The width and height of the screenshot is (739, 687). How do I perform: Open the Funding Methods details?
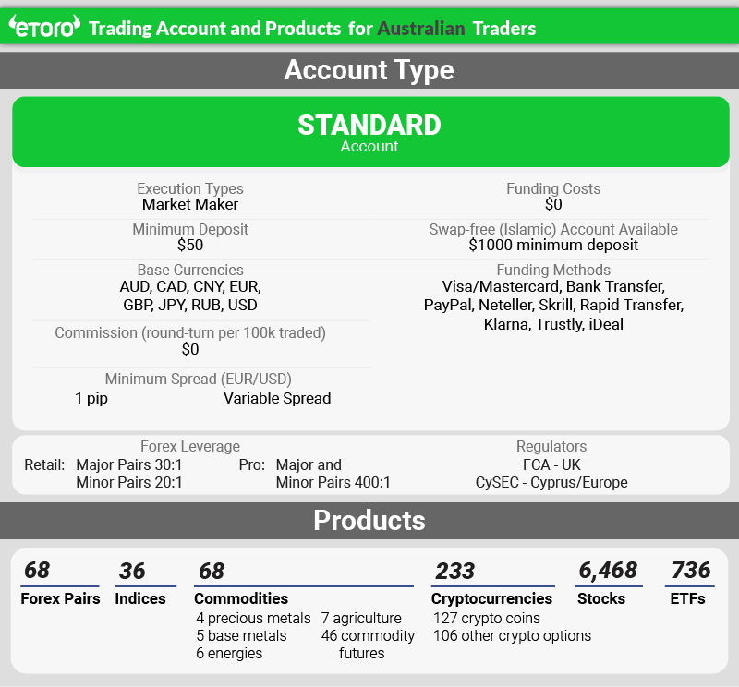click(x=555, y=297)
